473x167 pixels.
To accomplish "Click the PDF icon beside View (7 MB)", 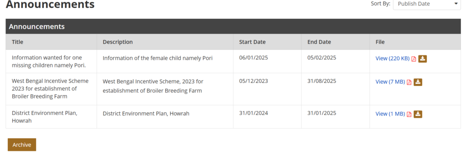I will [x=409, y=82].
